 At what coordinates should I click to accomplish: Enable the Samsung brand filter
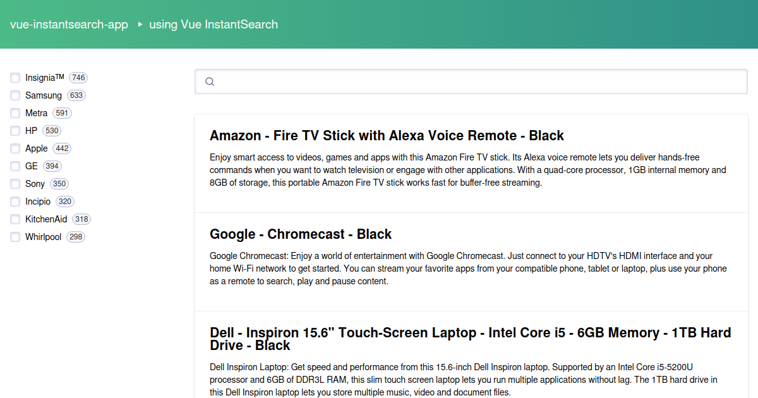(x=15, y=95)
